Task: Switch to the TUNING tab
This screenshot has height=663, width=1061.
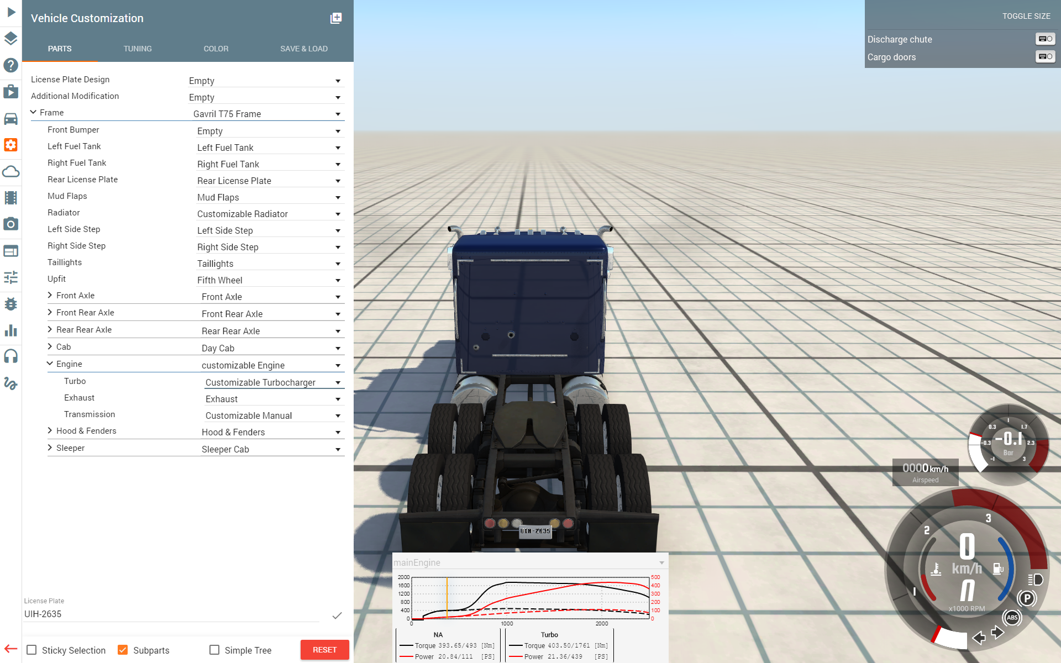Action: click(138, 49)
